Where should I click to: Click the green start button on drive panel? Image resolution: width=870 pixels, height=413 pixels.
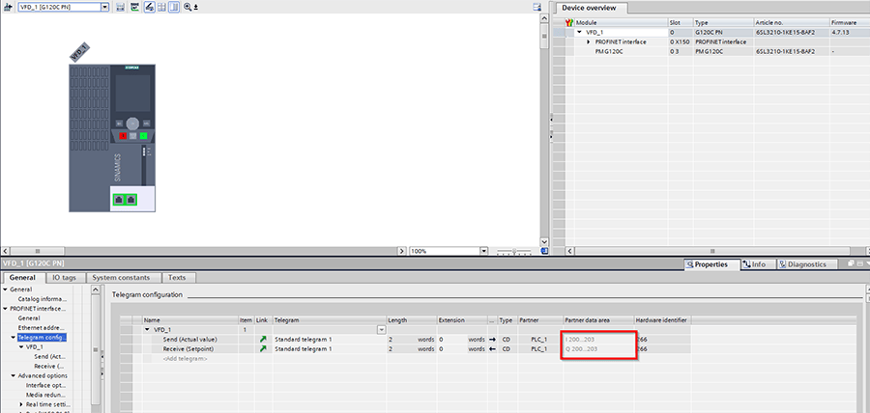(143, 135)
